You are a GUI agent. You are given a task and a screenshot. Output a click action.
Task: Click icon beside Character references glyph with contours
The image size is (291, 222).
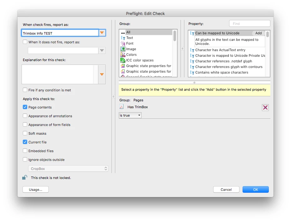tap(192, 67)
